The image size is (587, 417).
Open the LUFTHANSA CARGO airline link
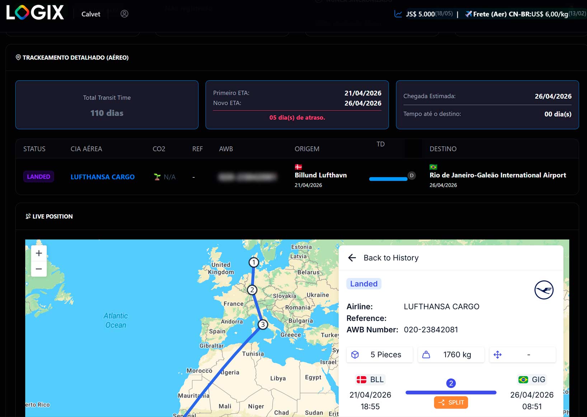click(103, 177)
